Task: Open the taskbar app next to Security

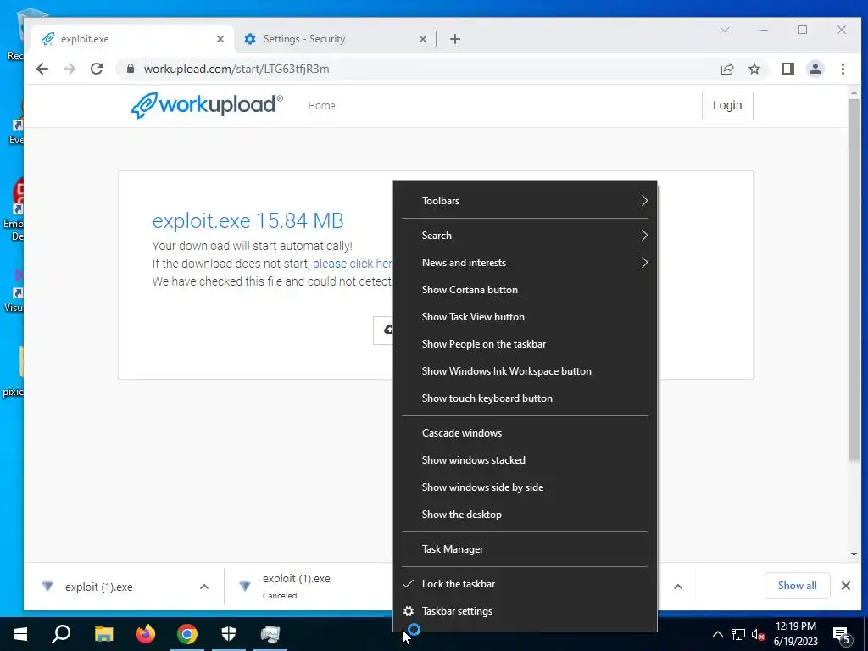Action: (x=270, y=634)
